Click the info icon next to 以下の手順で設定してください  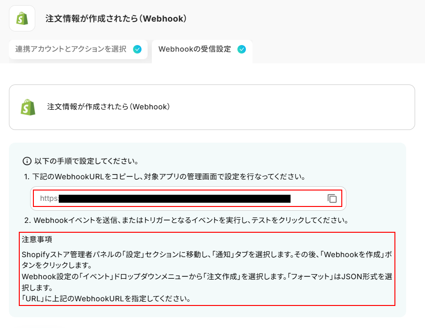tap(27, 161)
